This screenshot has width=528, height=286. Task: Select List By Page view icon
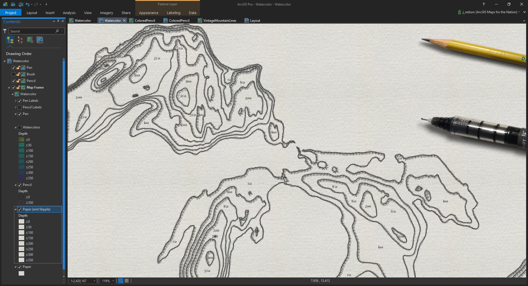(40, 40)
